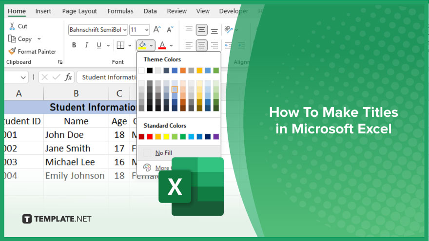Click the Borders icon
This screenshot has height=241, width=429.
point(120,45)
